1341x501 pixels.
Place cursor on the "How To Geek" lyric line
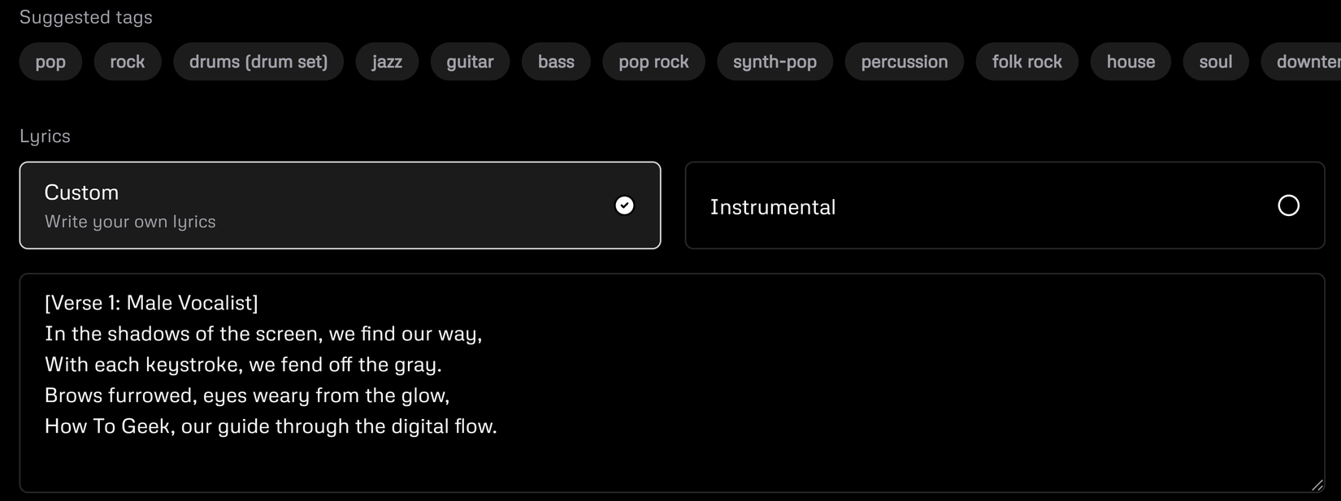coord(271,425)
